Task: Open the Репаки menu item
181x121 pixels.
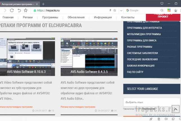Action: pyautogui.click(x=28, y=17)
